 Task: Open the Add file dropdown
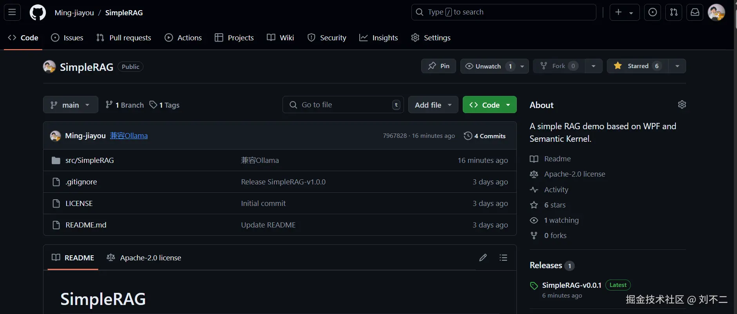pos(433,105)
